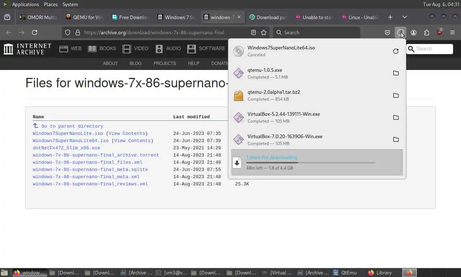Switch to the QEMU for Win tab
461x277 pixels.
(x=84, y=17)
